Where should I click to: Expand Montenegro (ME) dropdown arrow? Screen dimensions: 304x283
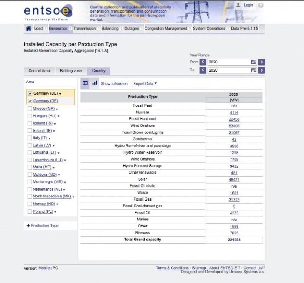coord(65,182)
